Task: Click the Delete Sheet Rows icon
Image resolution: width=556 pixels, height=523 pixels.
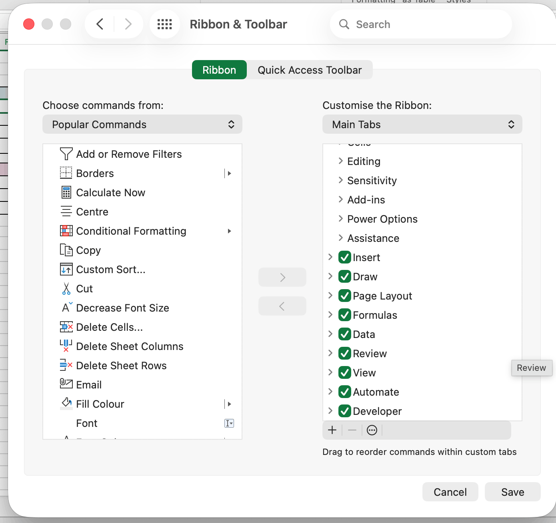Action: [66, 365]
